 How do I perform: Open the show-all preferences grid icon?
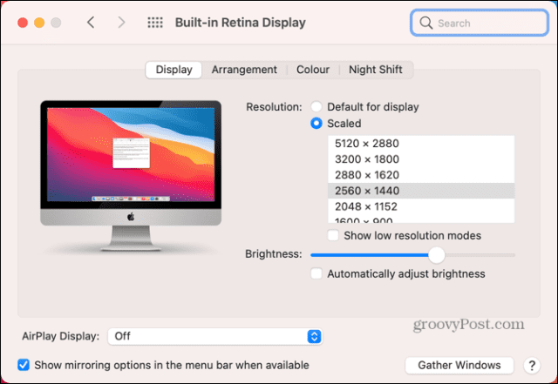coord(154,23)
